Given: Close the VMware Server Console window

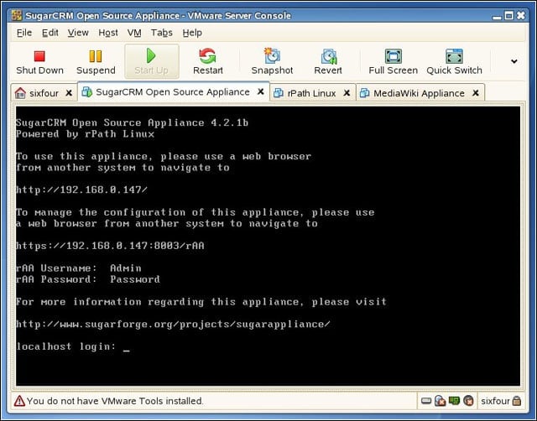Looking at the screenshot, I should pyautogui.click(x=521, y=15).
